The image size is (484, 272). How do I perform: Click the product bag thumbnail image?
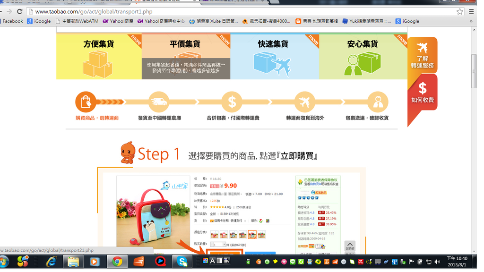click(x=153, y=212)
